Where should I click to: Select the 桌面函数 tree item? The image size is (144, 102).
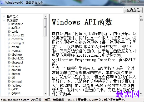tap(12, 20)
